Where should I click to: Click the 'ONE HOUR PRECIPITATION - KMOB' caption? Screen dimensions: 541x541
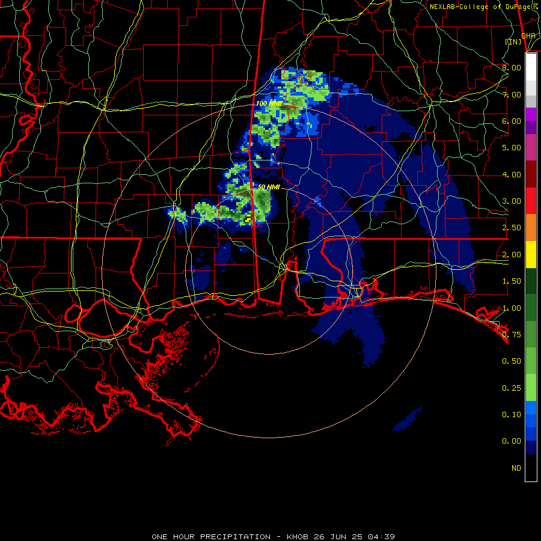(230, 537)
